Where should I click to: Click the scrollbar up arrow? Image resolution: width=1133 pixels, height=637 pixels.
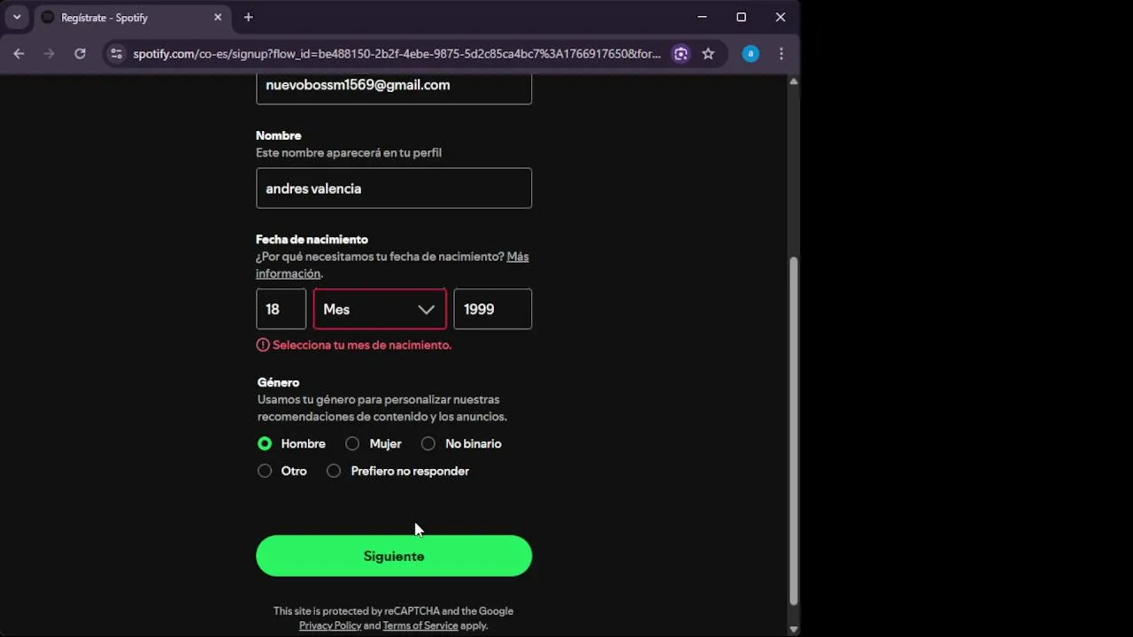pyautogui.click(x=793, y=81)
